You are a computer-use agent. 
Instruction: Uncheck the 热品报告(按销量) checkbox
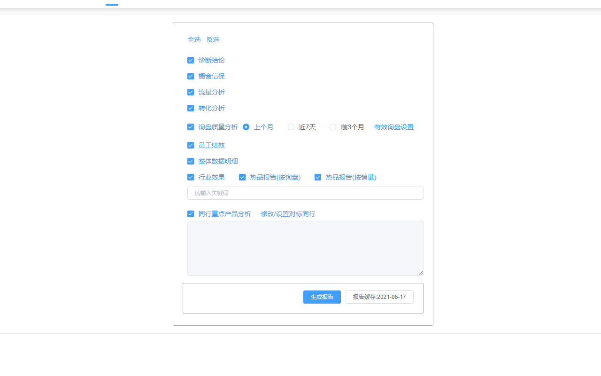point(318,177)
